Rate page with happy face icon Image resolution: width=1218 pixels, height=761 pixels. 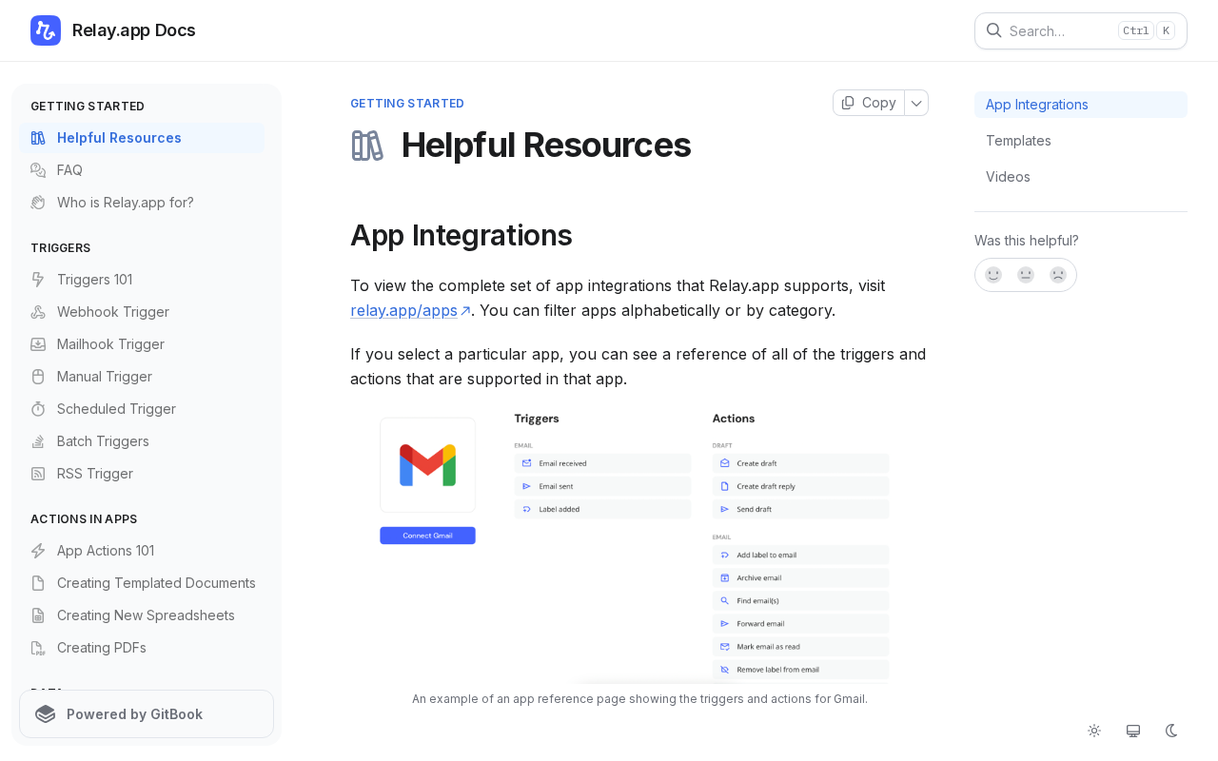point(993,275)
